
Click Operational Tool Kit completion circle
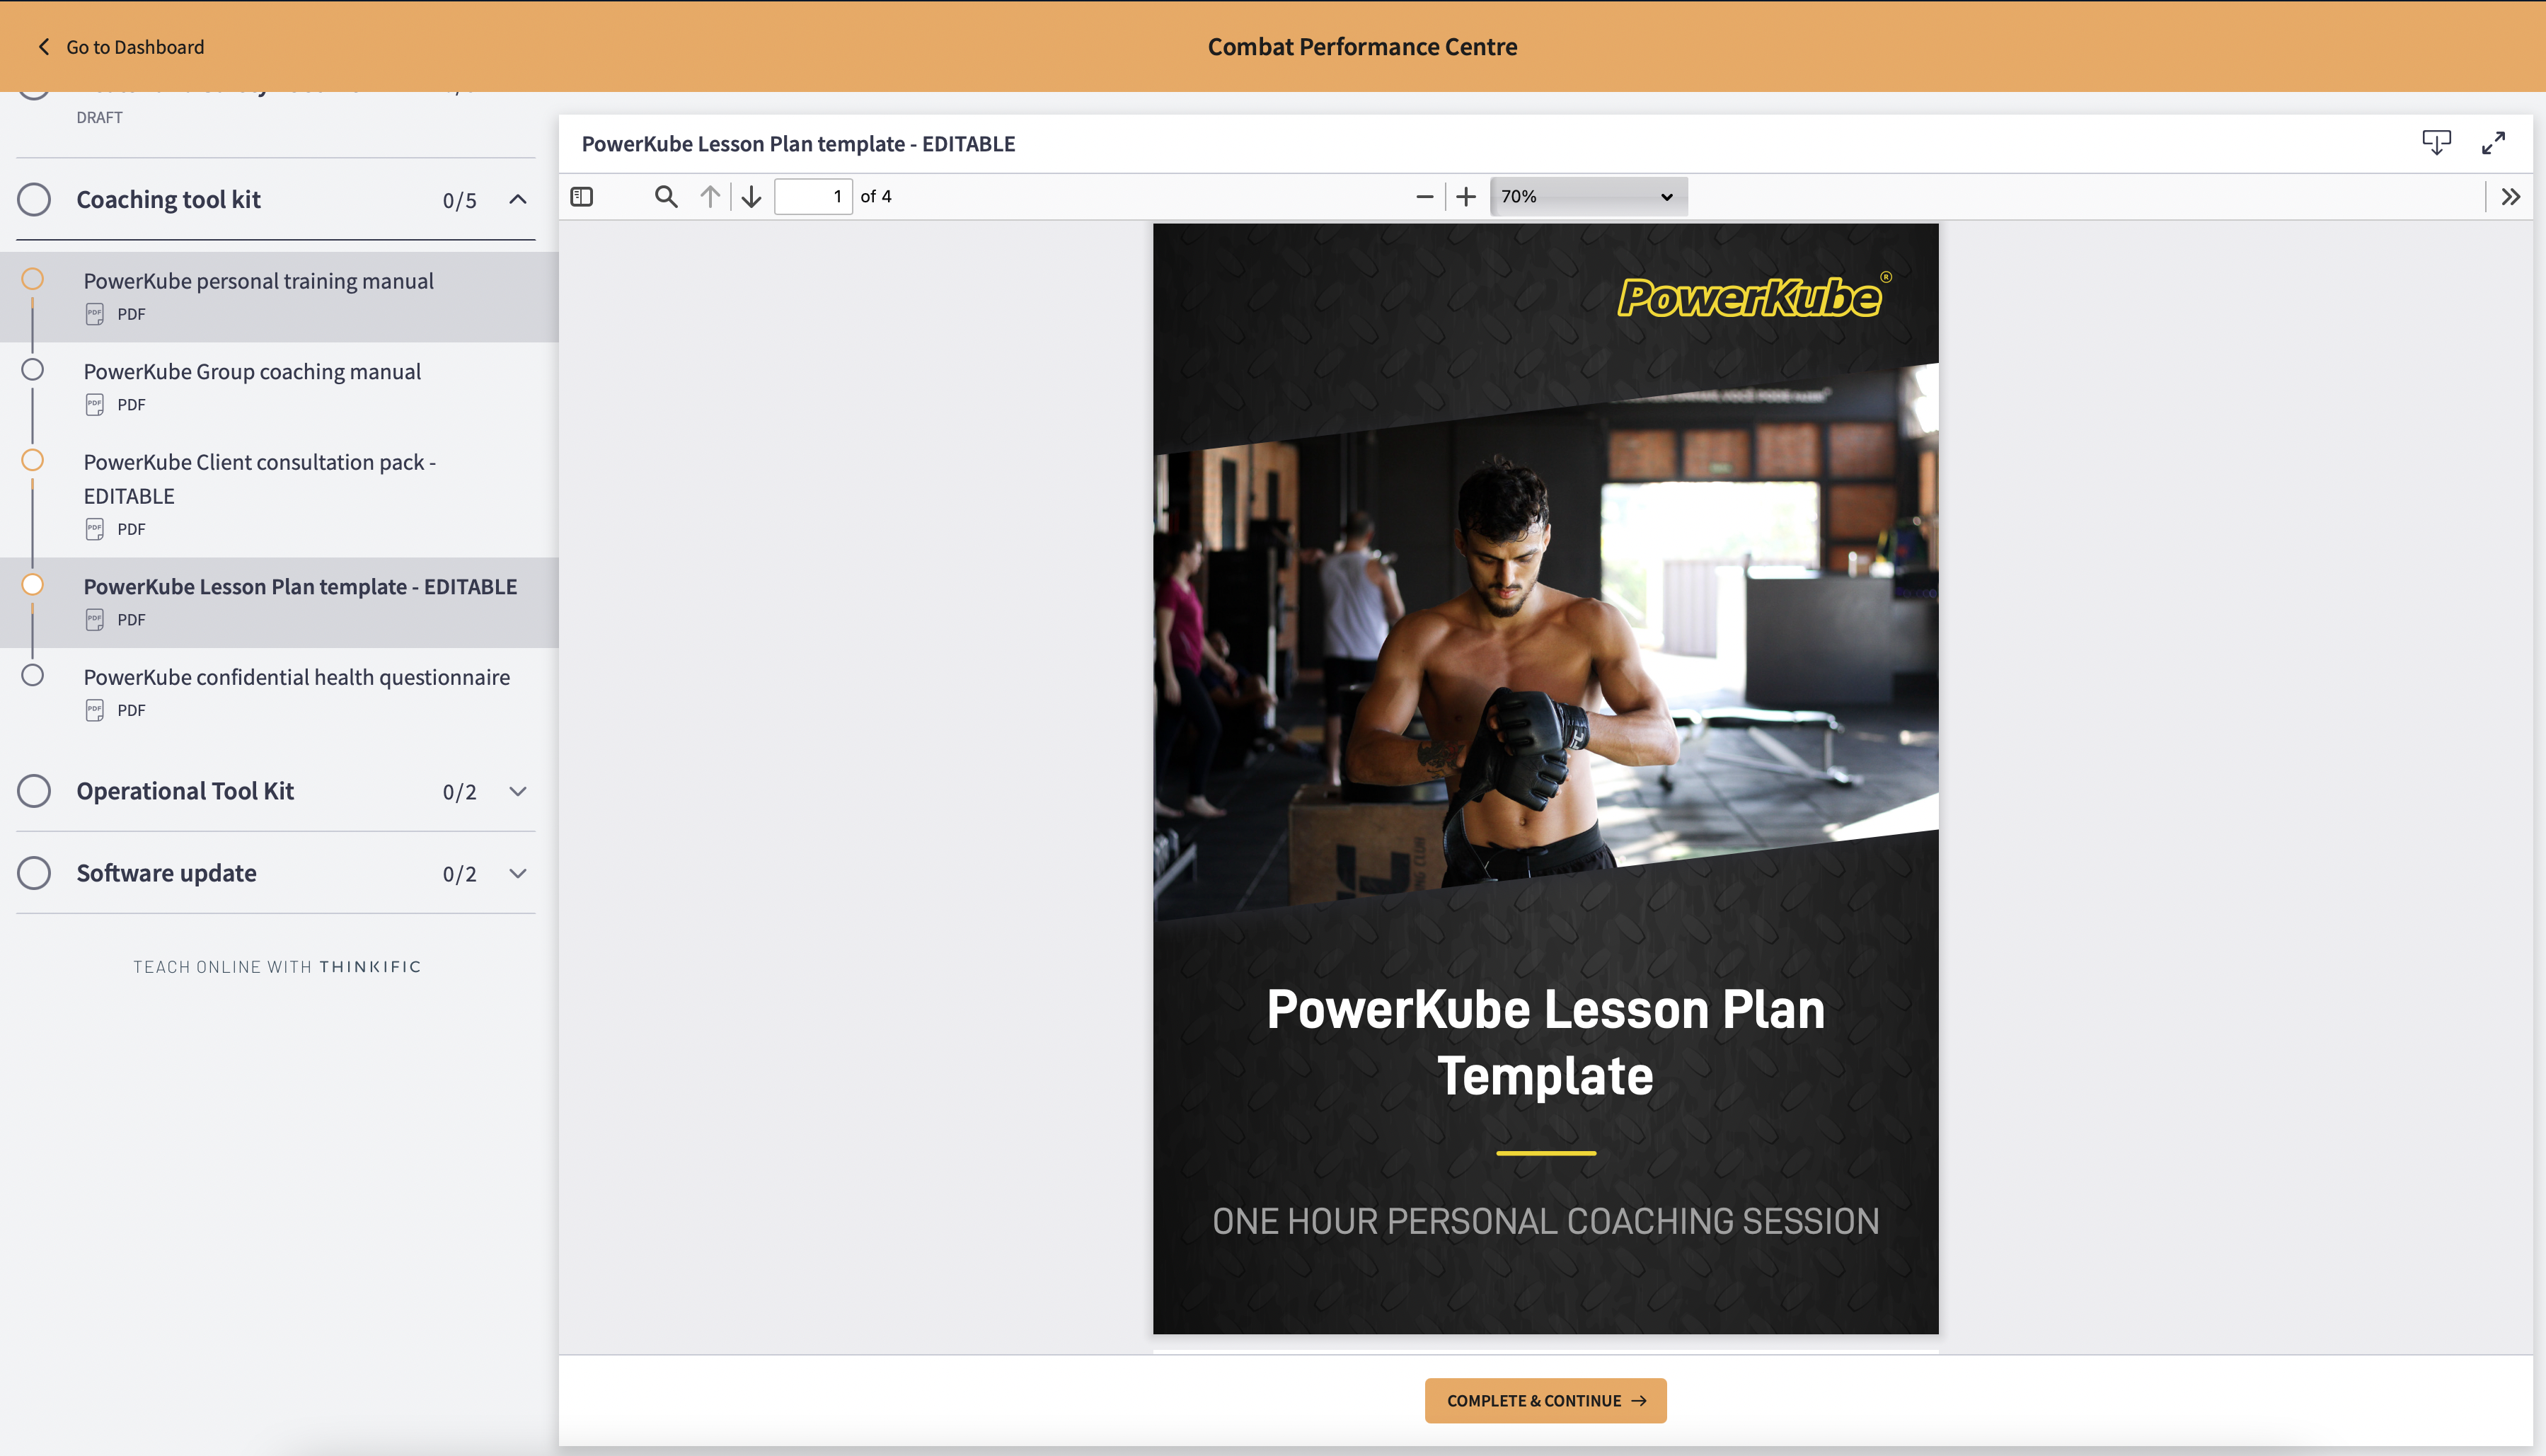pos(34,791)
